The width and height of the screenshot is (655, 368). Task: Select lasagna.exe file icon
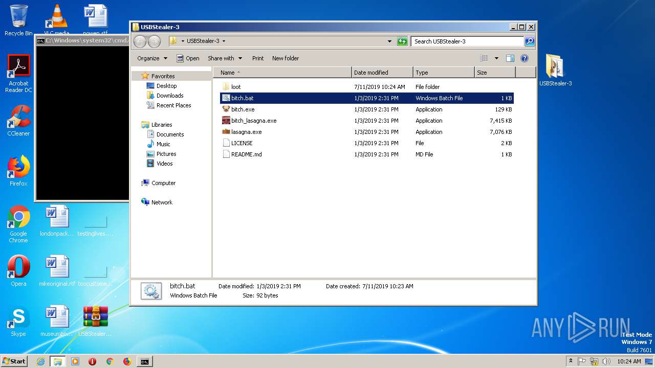tap(226, 132)
